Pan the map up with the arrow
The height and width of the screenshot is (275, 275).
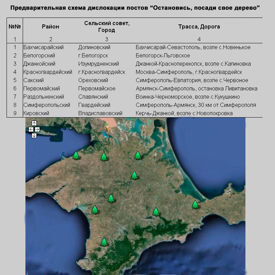(x=34, y=123)
